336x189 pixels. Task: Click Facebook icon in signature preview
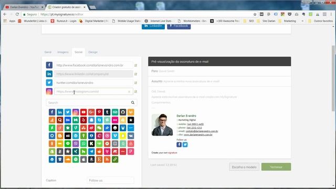click(179, 144)
